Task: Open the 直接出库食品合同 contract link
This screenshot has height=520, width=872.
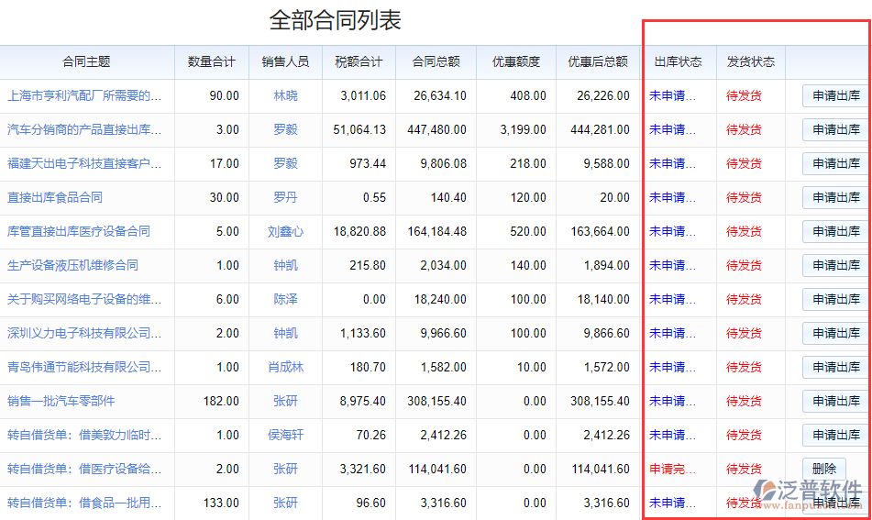Action: coord(55,197)
